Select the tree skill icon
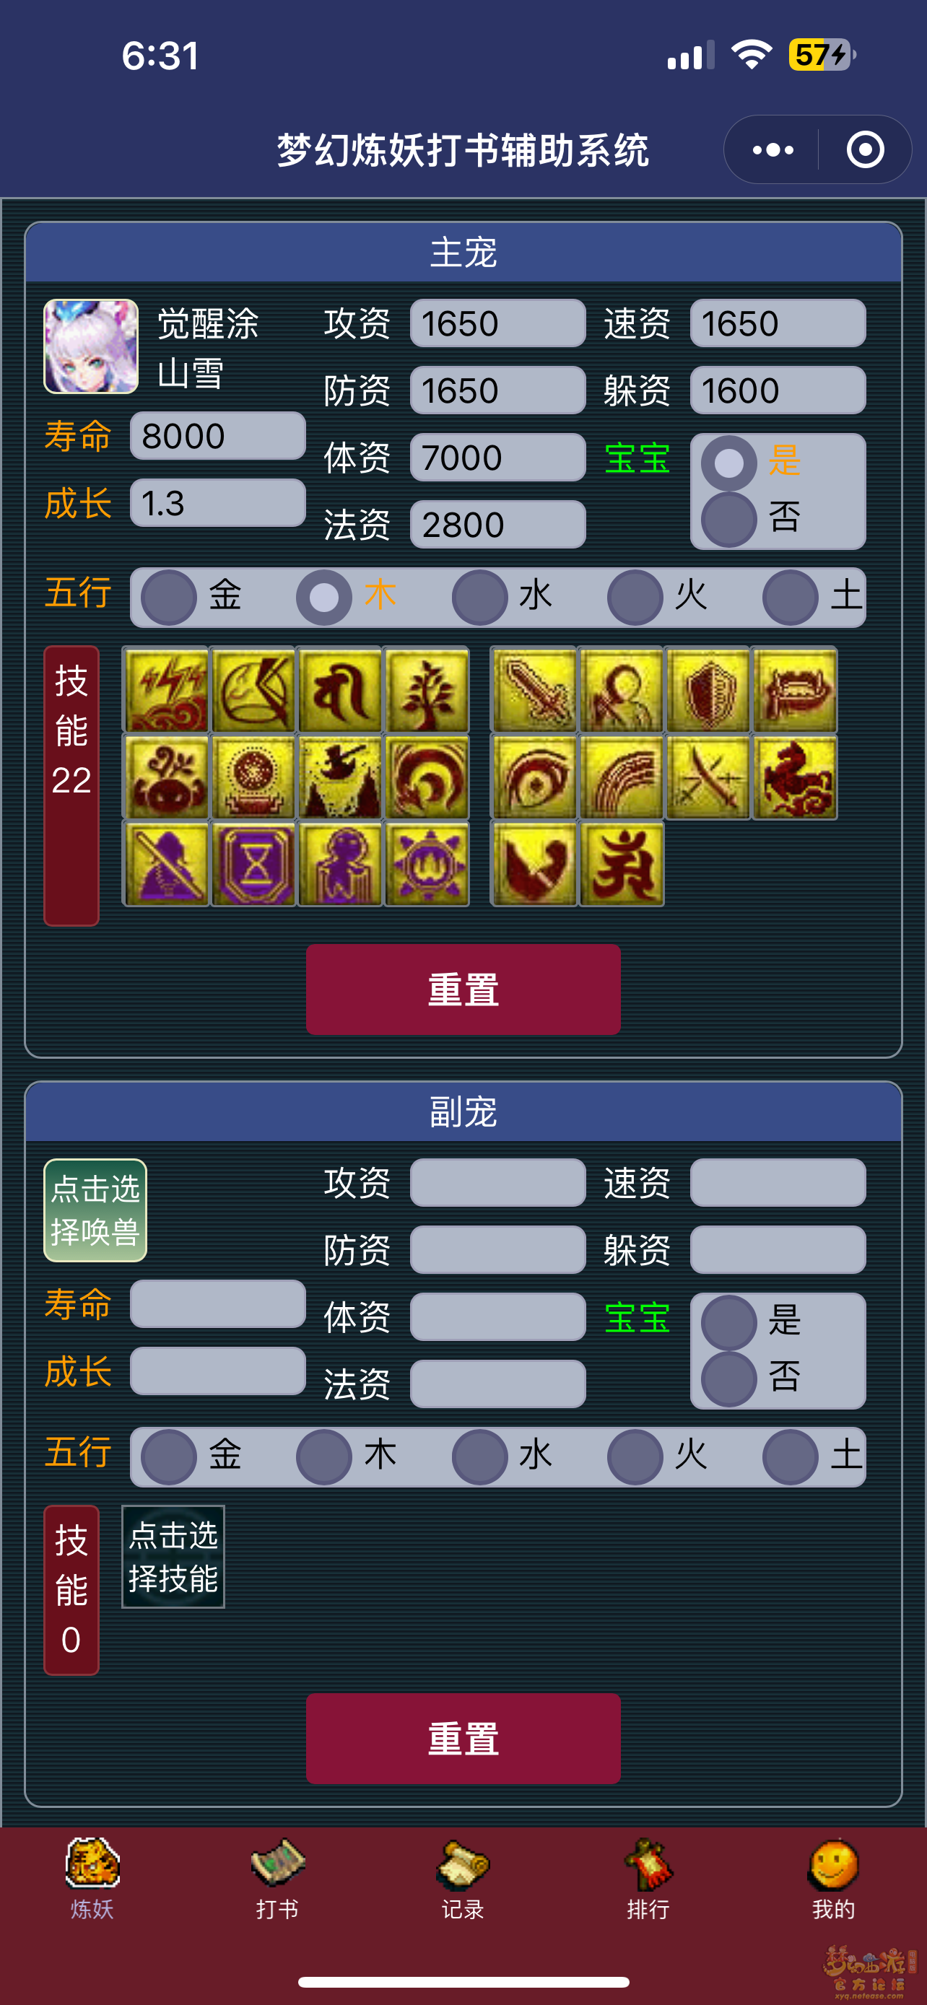This screenshot has height=2005, width=927. click(x=427, y=691)
